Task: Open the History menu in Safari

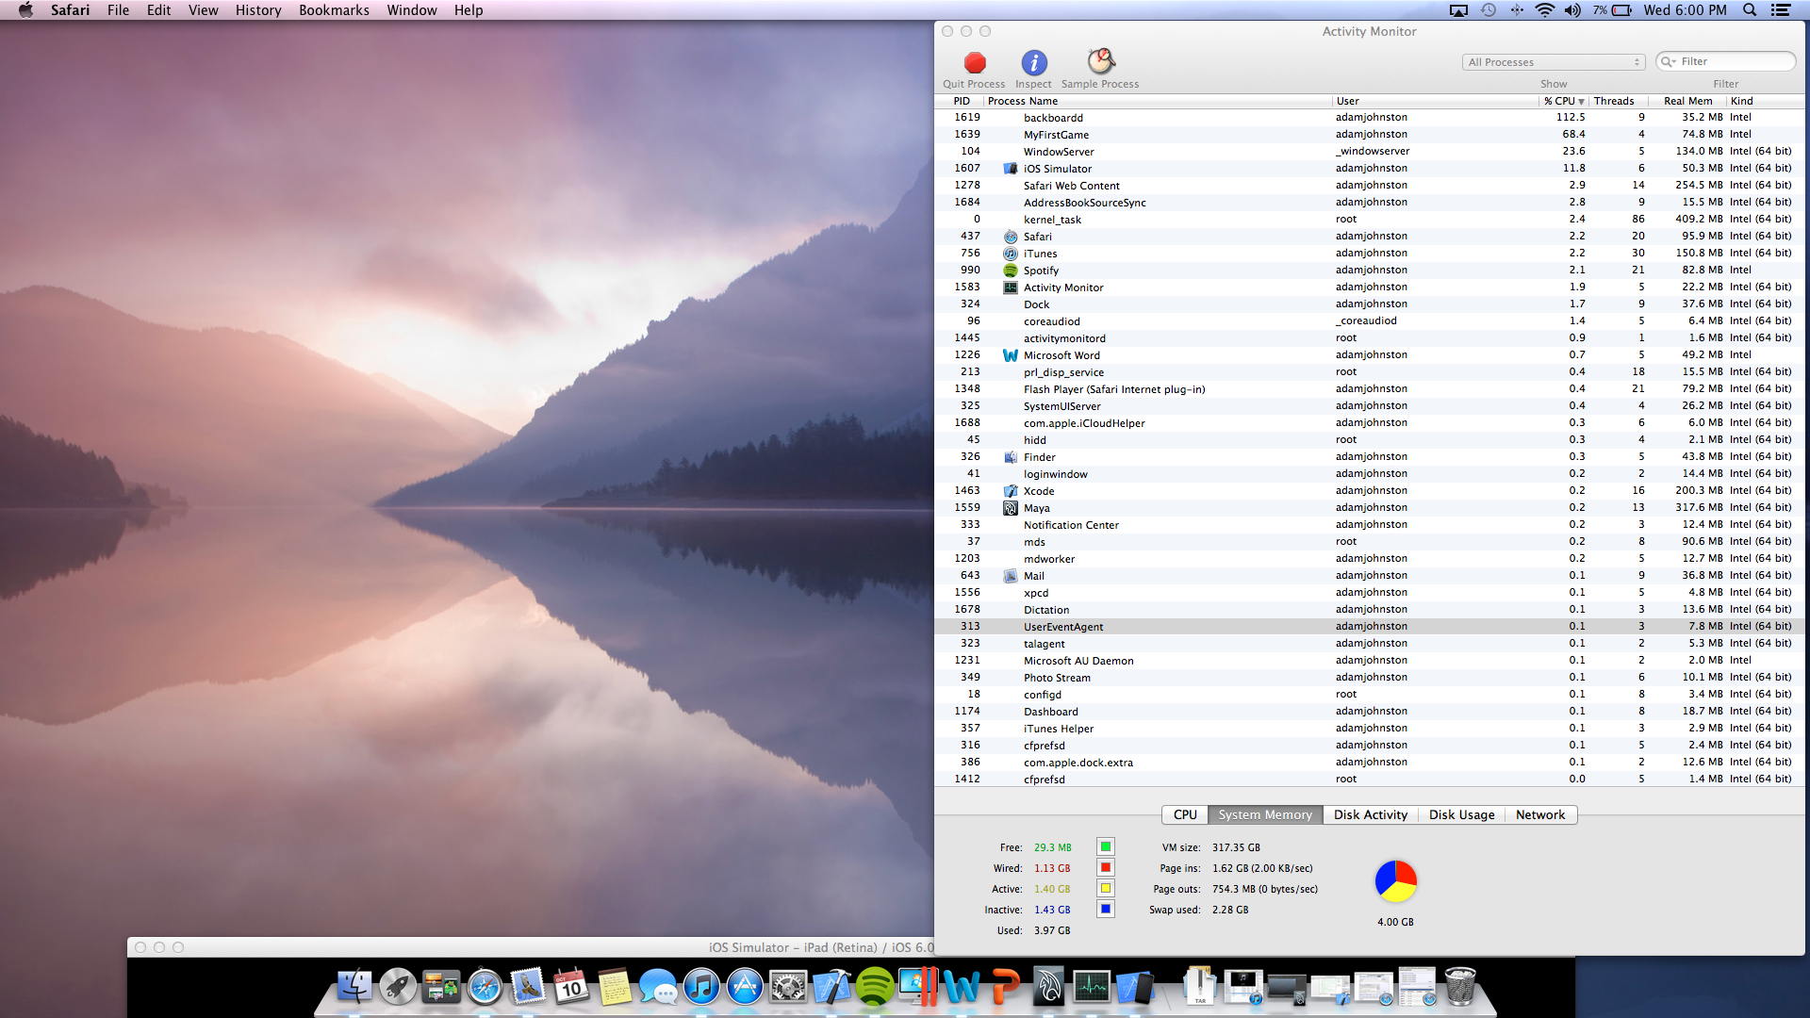Action: [258, 10]
